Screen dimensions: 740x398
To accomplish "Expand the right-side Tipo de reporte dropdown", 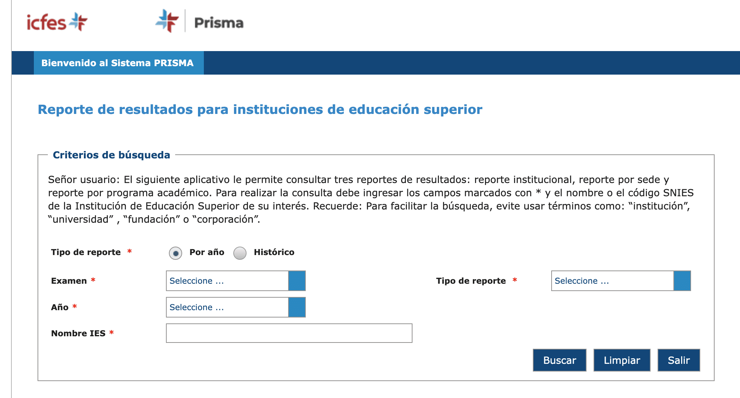I will click(x=682, y=281).
